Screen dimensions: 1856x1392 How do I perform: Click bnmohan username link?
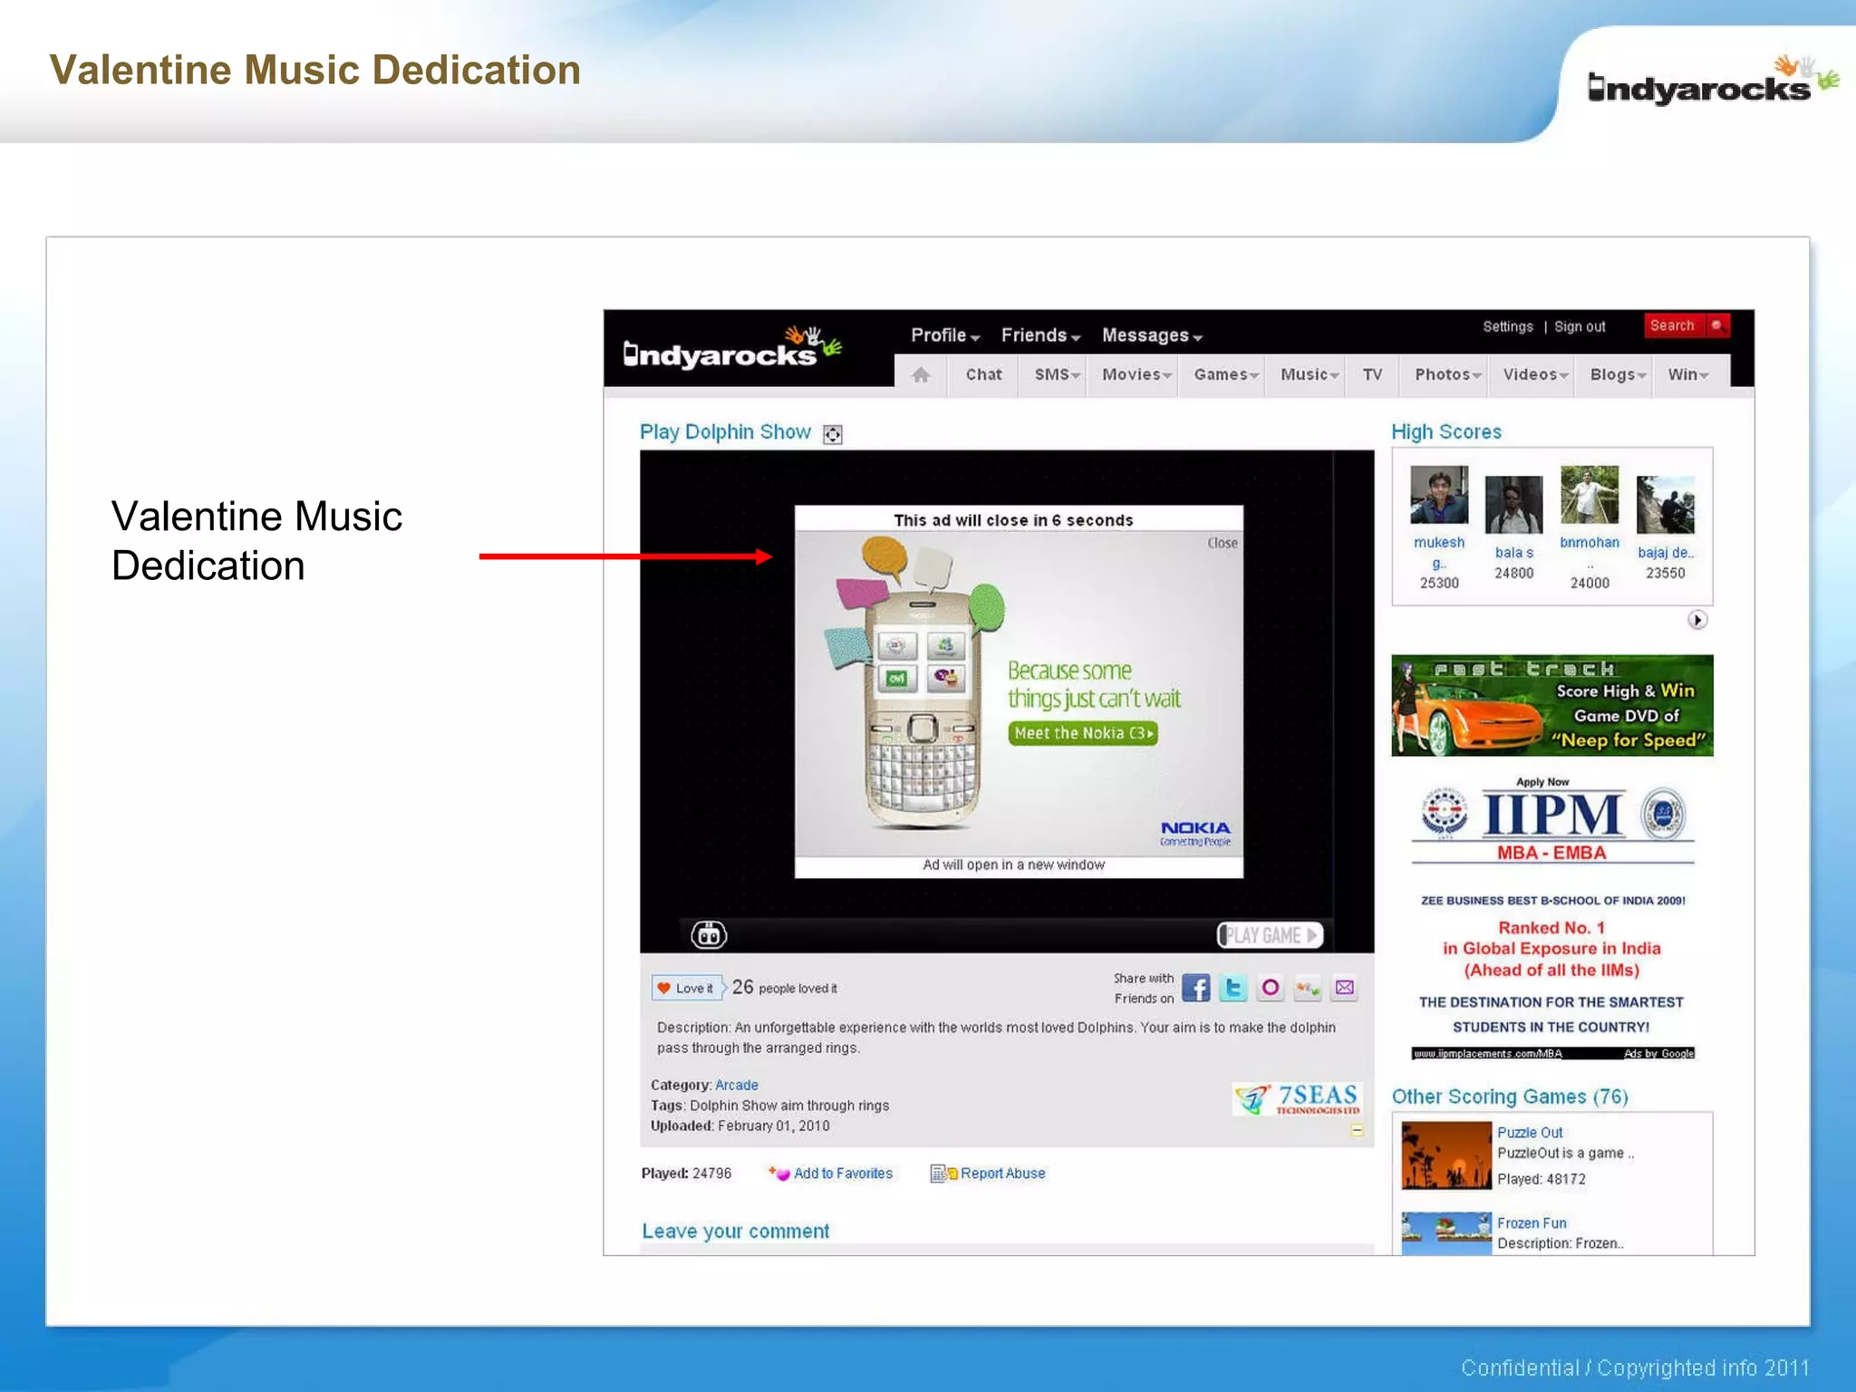coord(1589,543)
